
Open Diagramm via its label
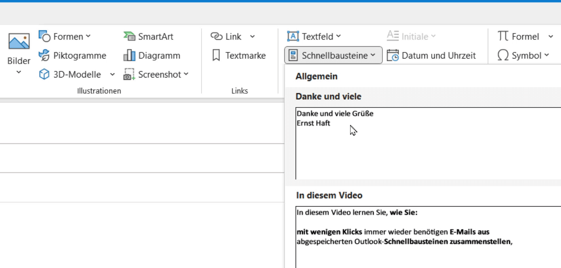(x=159, y=55)
